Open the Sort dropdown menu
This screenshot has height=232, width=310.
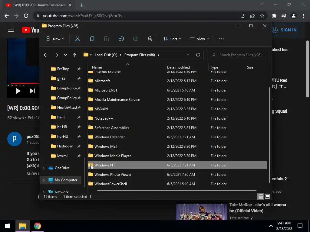coord(172,39)
